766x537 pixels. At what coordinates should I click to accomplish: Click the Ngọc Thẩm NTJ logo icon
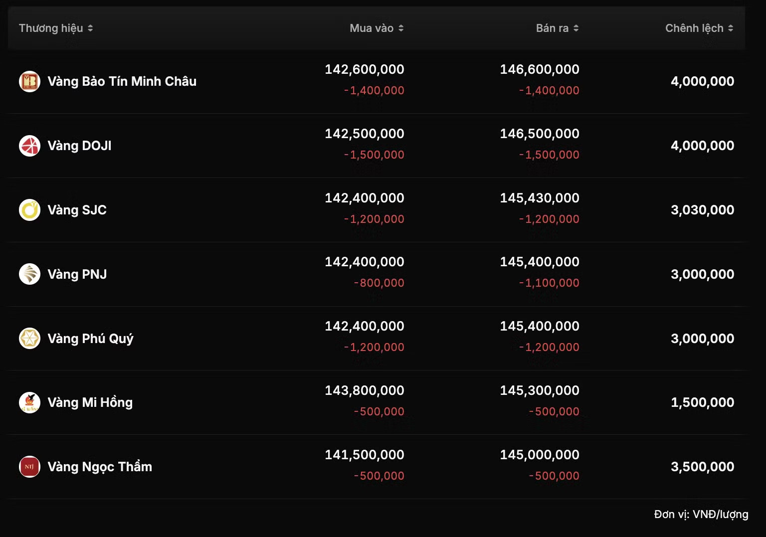tap(29, 467)
